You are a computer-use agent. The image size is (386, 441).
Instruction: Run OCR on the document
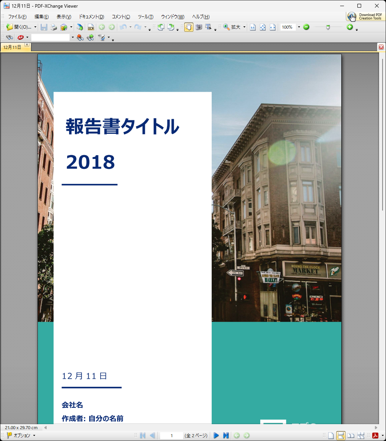click(x=90, y=27)
